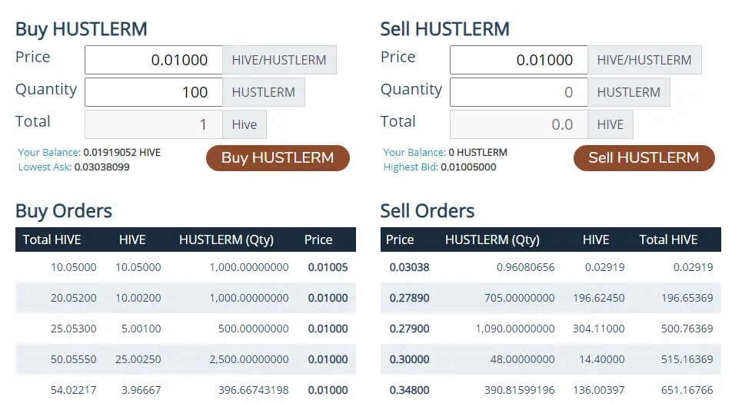Click the Buy Total field showing 1
The image size is (732, 403).
(154, 124)
